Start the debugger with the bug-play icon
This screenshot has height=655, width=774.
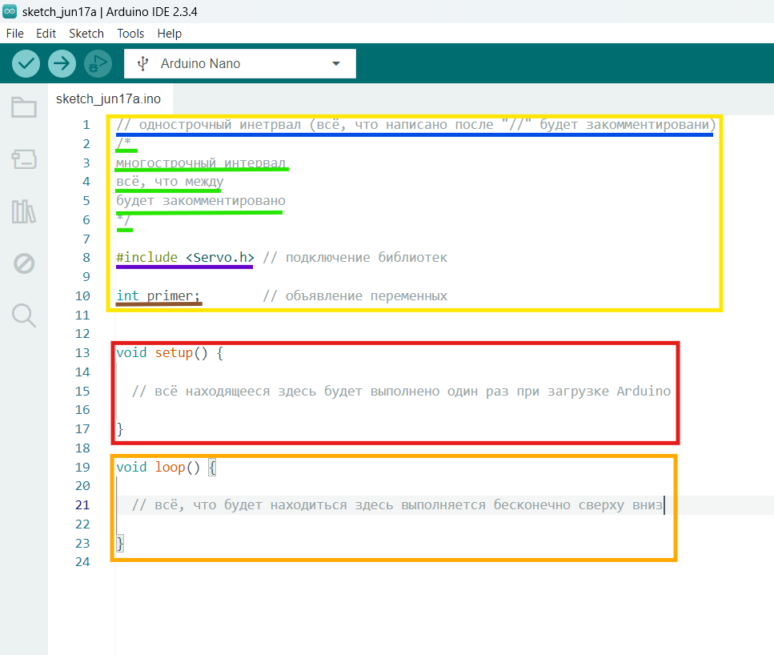(98, 64)
